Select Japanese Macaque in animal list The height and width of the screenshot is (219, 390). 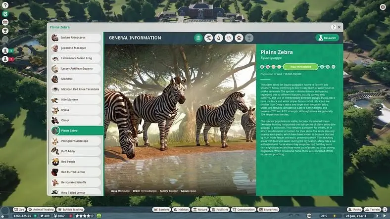pos(76,48)
